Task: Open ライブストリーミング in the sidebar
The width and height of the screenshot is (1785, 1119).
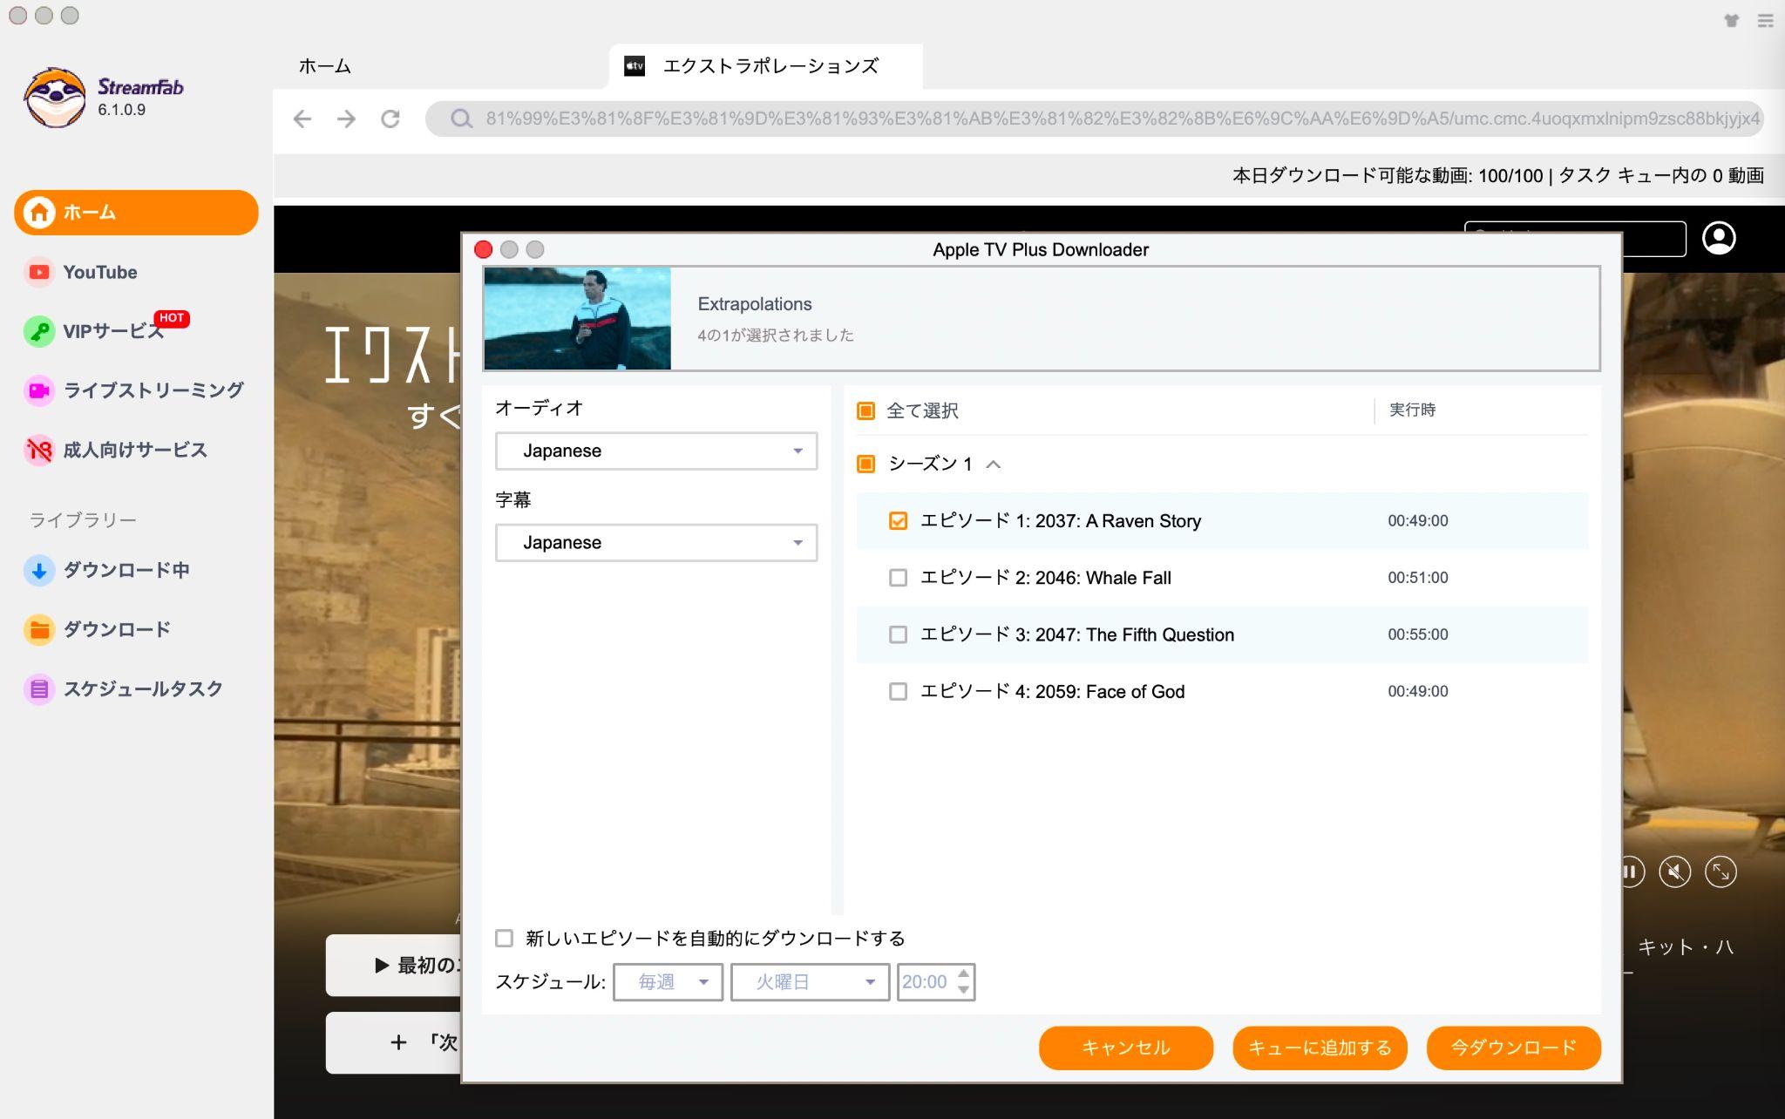Action: coord(136,390)
